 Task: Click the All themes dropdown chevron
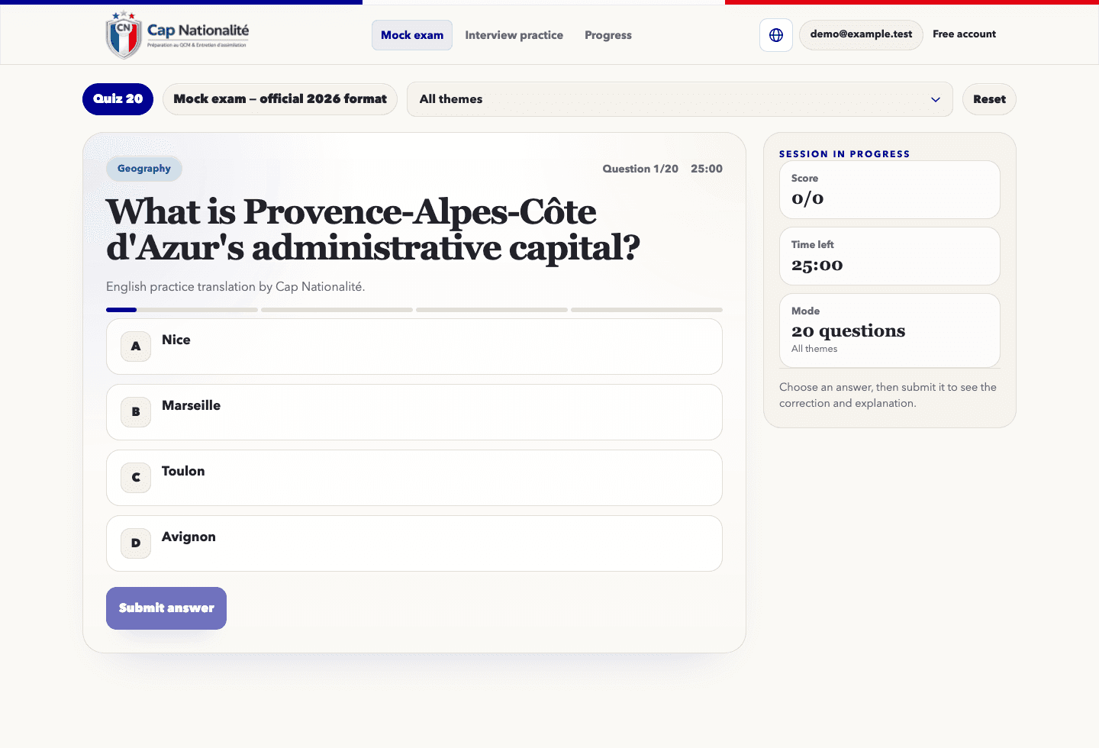tap(936, 100)
